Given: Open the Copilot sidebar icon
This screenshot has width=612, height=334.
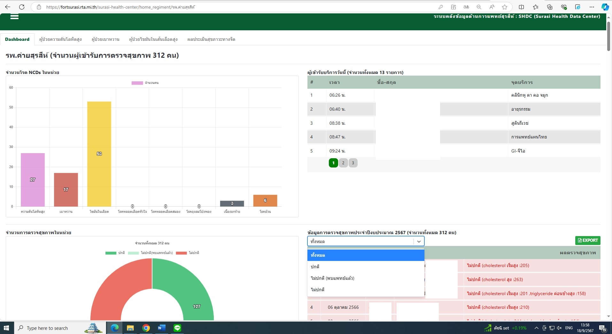Looking at the screenshot, I should [605, 7].
